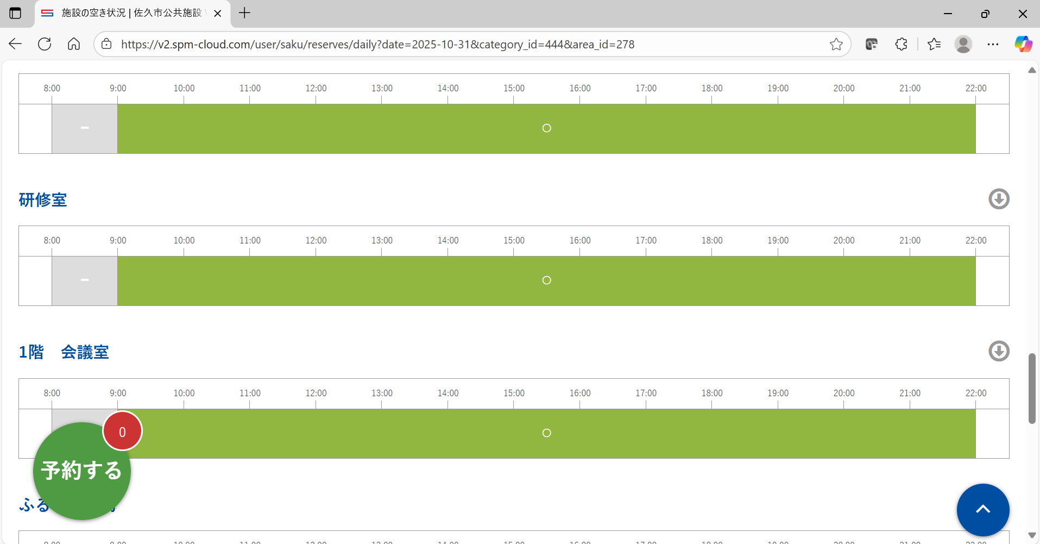This screenshot has height=544, width=1040.
Task: Click the user profile avatar
Action: coord(963,44)
